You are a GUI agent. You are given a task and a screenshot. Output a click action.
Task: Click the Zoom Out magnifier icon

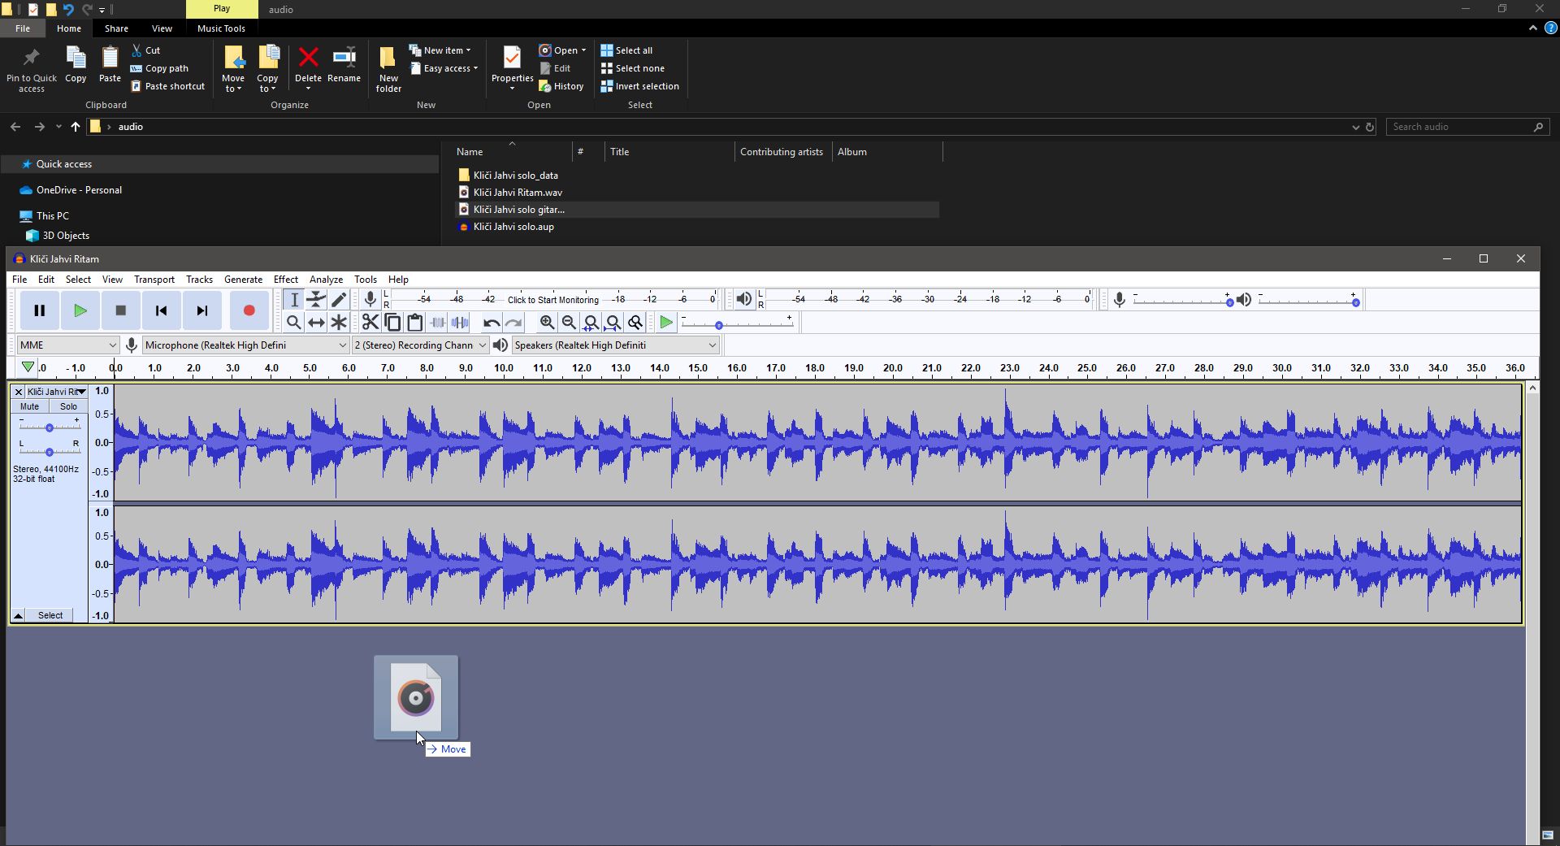click(569, 323)
